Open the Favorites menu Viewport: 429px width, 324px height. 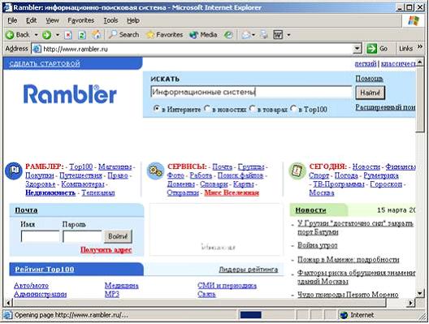[x=80, y=20]
